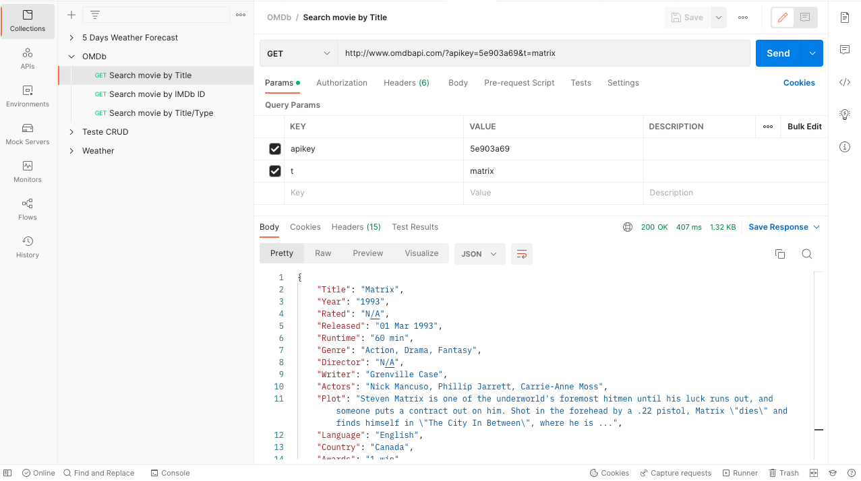This screenshot has width=861, height=481.
Task: Open request info icon in right sidebar
Action: tap(845, 147)
